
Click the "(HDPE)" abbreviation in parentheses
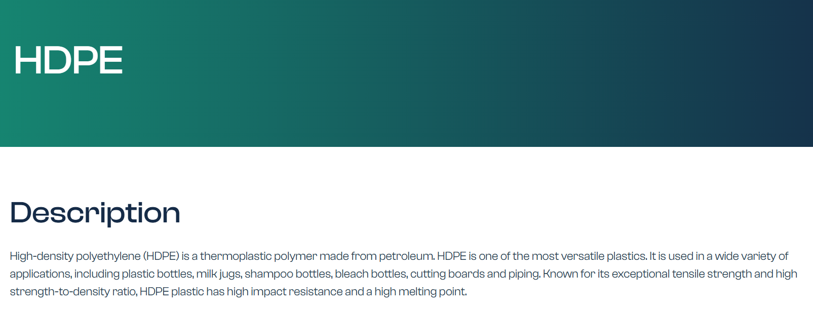pyautogui.click(x=161, y=256)
